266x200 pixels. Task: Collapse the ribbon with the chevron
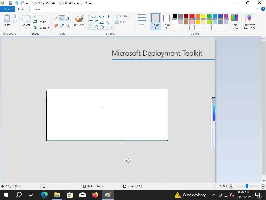coord(257,9)
